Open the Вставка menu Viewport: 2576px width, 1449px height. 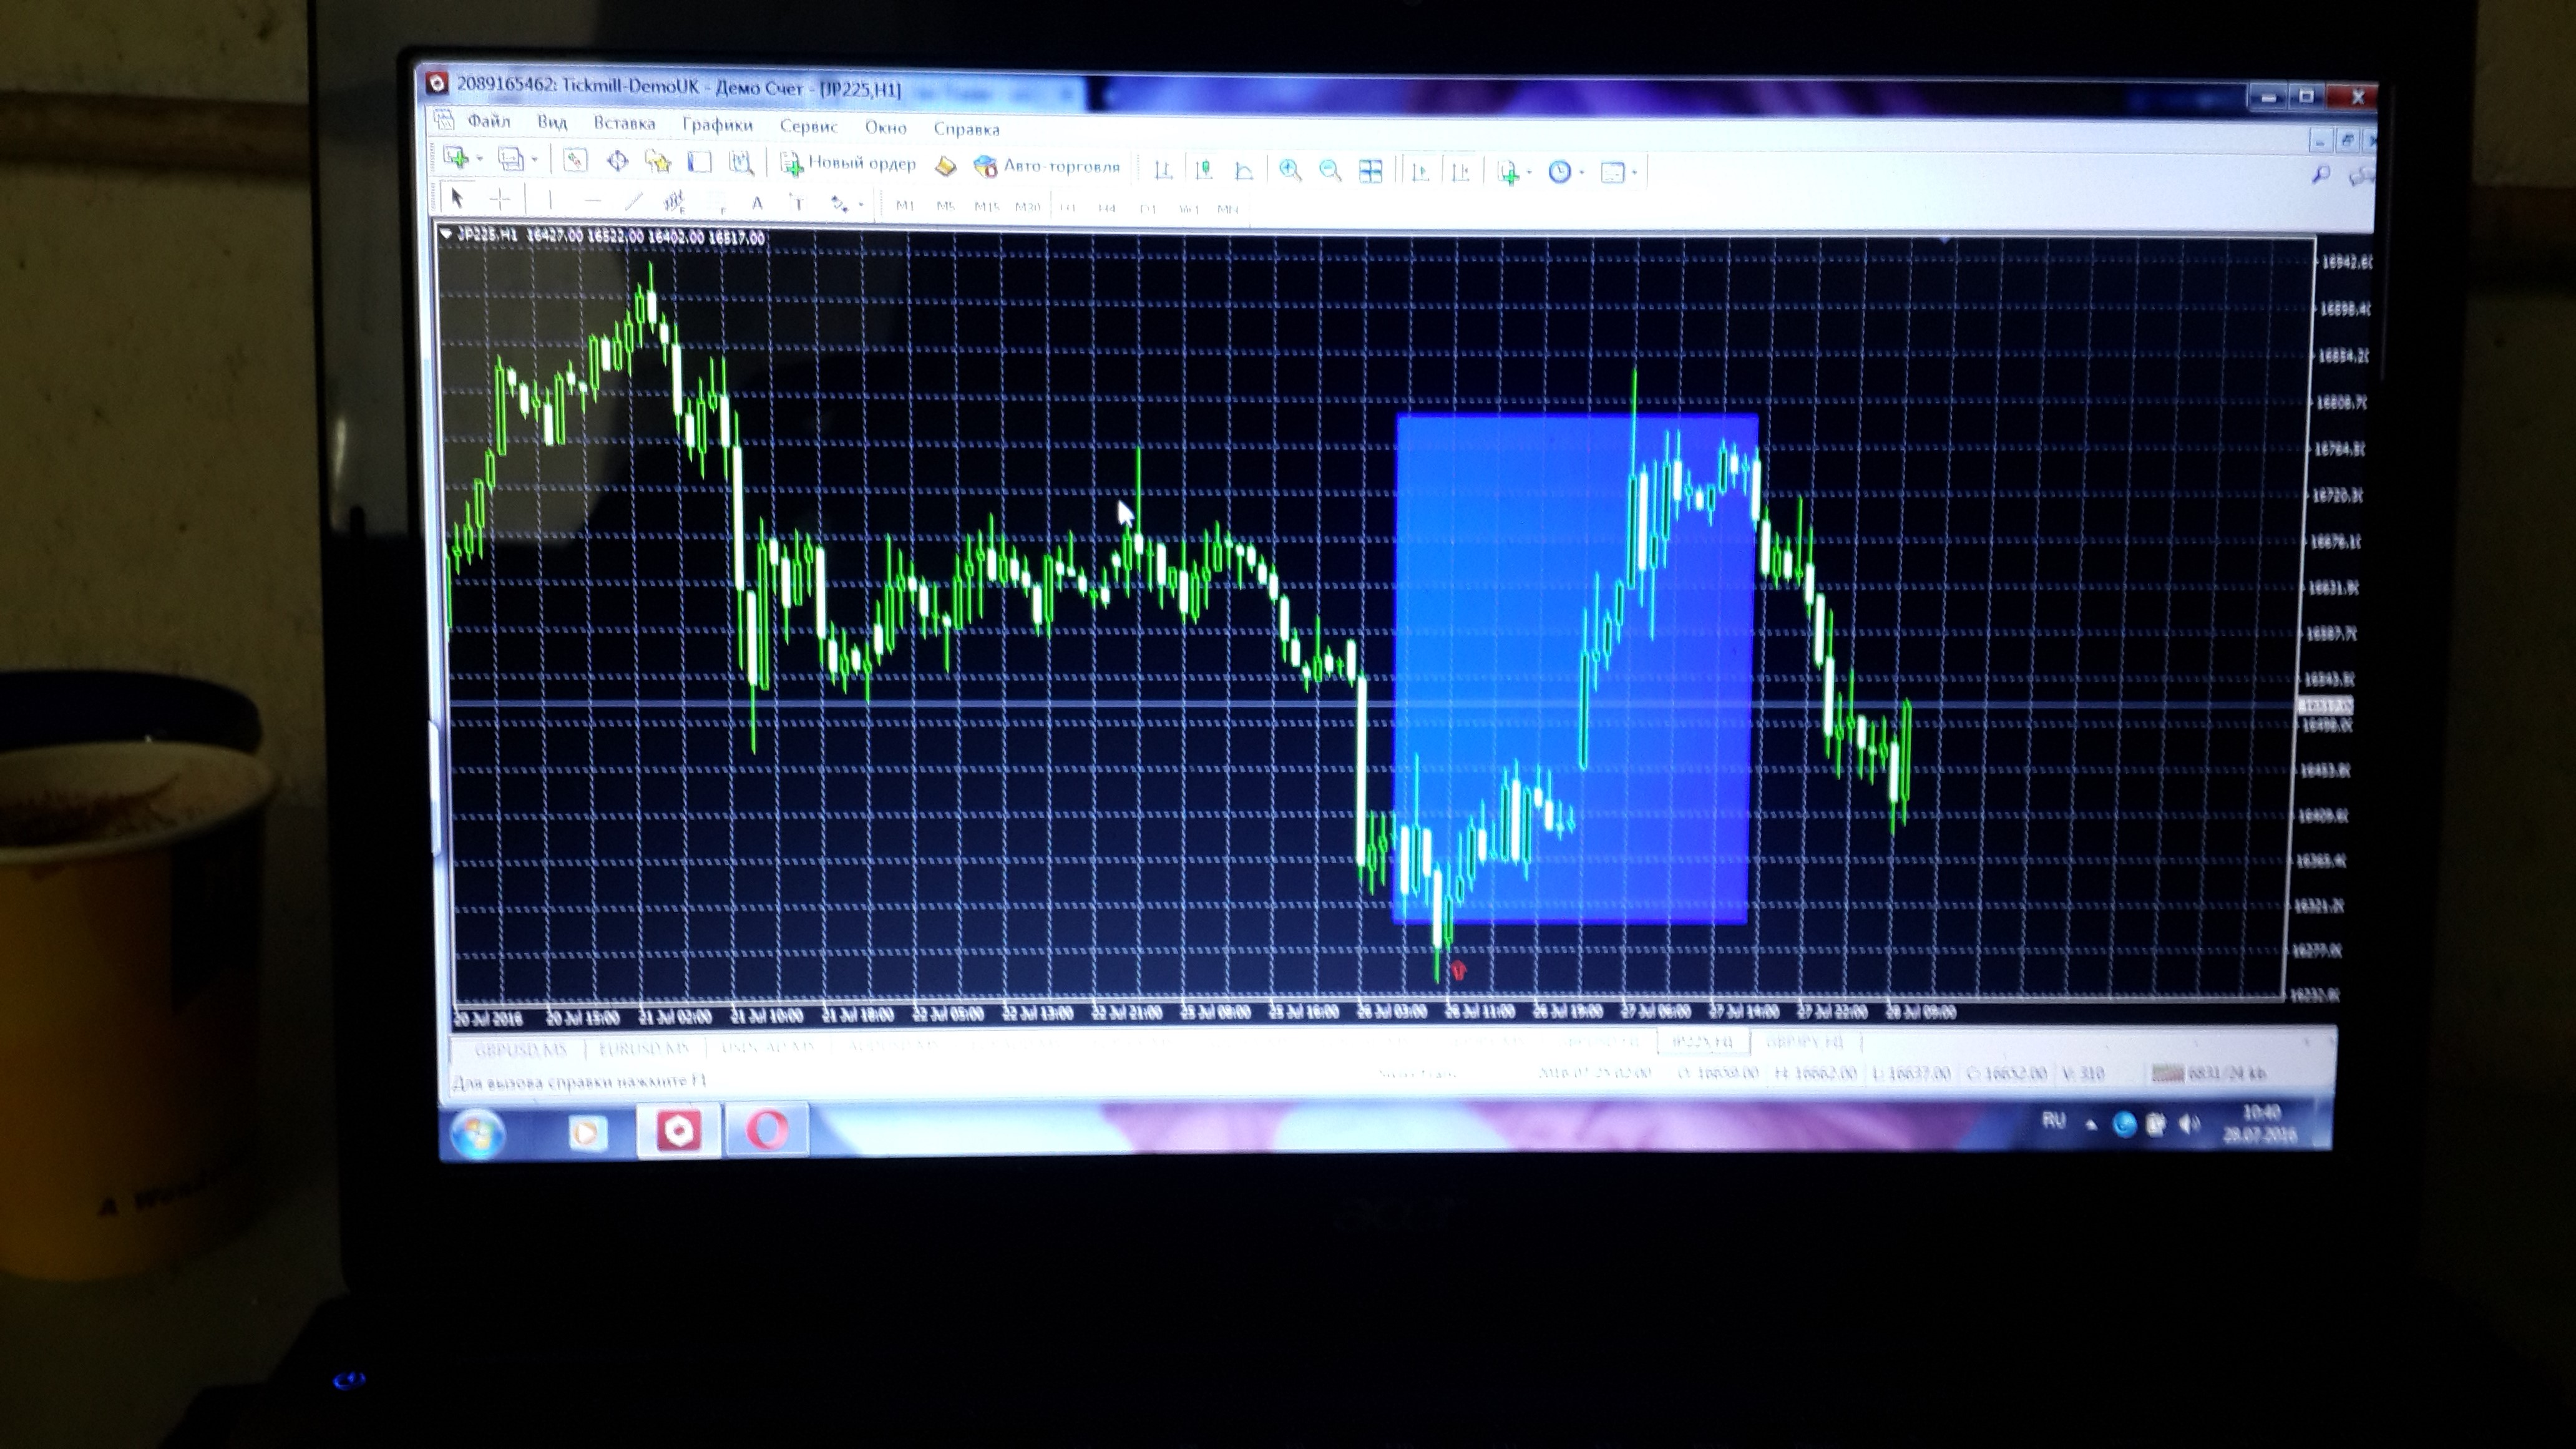[624, 123]
